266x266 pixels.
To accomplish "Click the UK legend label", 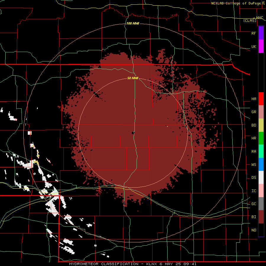I will click(254, 46).
